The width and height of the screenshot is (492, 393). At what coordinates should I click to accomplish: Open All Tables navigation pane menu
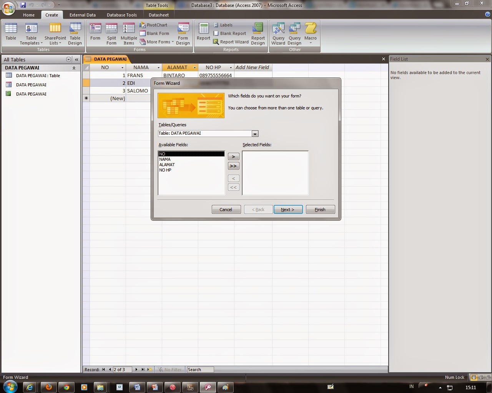[x=69, y=59]
